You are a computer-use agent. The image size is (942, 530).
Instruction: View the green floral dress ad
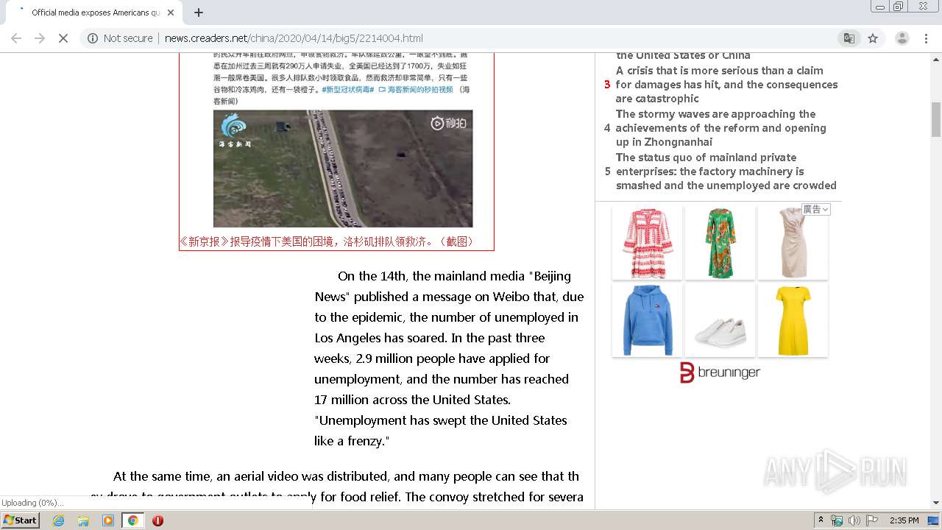(720, 243)
